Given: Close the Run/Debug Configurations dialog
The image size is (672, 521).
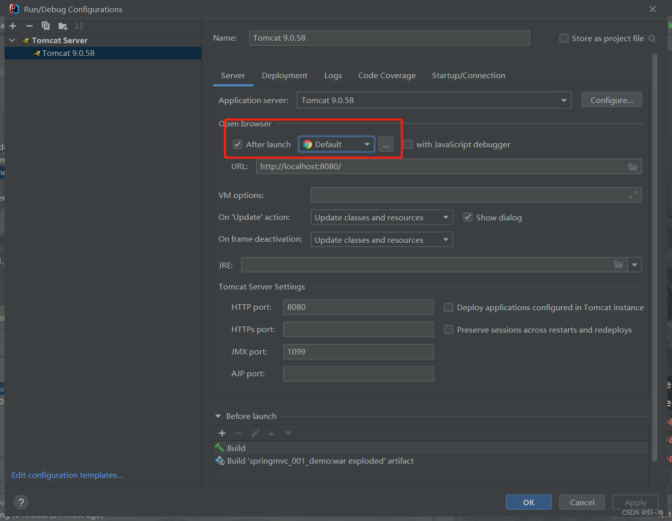Looking at the screenshot, I should pyautogui.click(x=653, y=9).
